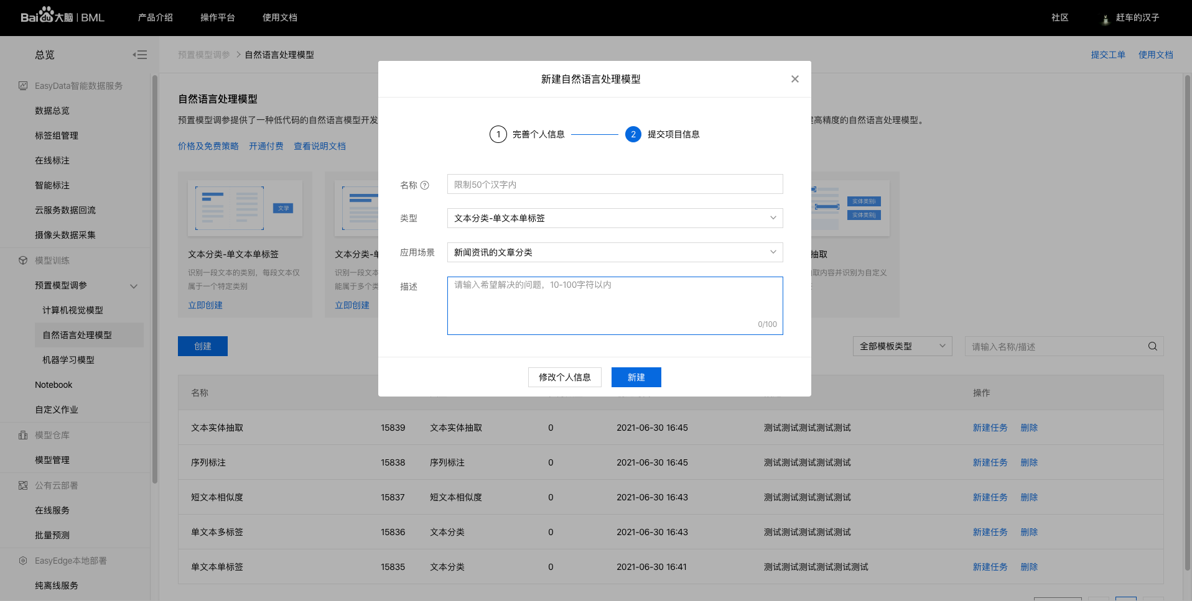Click the 模型训练 cube icon in sidebar
This screenshot has width=1192, height=601.
pyautogui.click(x=23, y=260)
